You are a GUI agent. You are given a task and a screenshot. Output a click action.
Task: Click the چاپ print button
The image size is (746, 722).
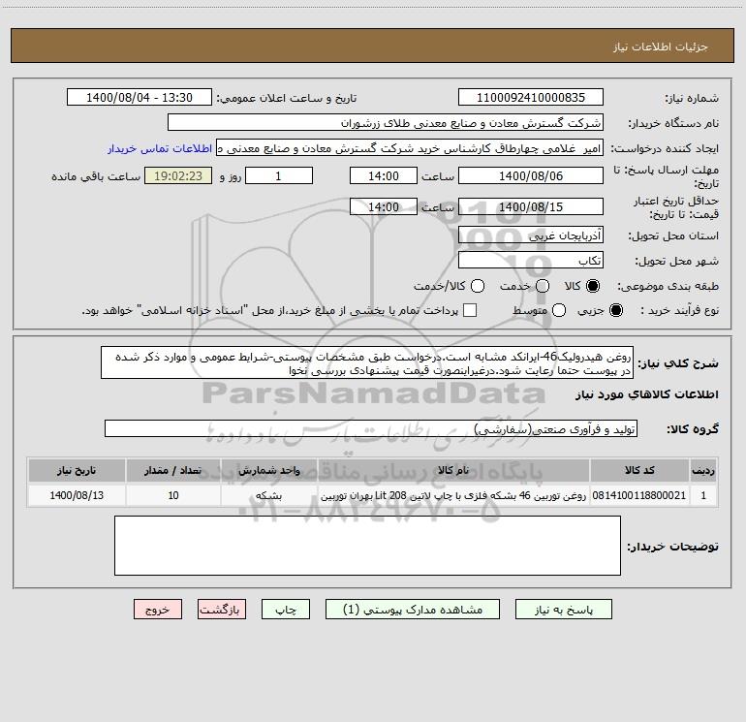(x=286, y=610)
